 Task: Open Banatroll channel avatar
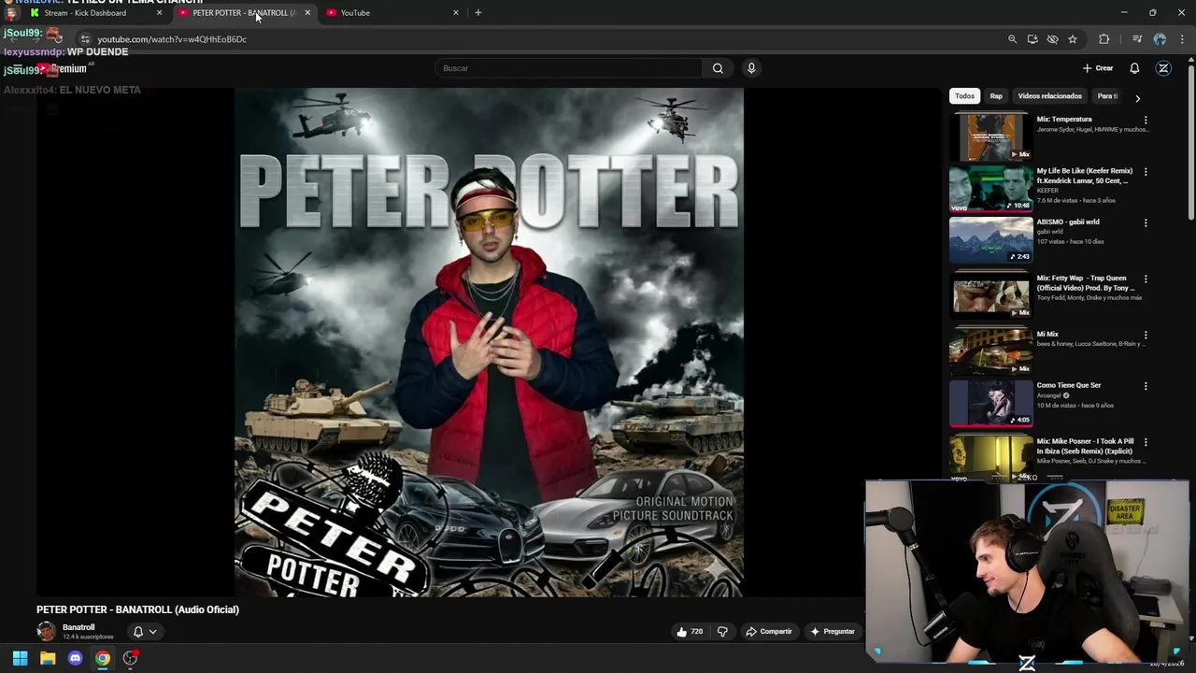(46, 632)
